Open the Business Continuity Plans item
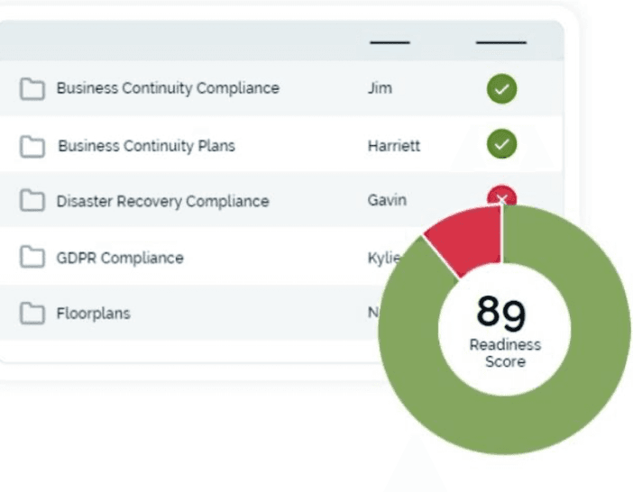Viewport: 633px width, 492px height. point(146,146)
